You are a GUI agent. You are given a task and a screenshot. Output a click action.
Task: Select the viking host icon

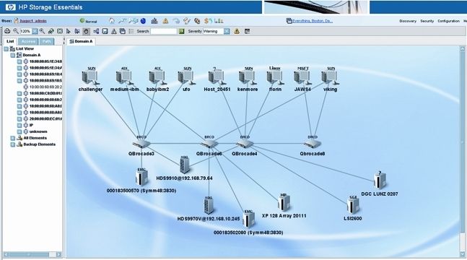(330, 77)
